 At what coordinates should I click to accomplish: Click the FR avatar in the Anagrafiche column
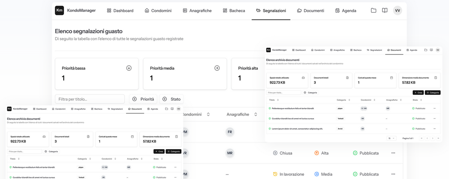pyautogui.click(x=230, y=132)
